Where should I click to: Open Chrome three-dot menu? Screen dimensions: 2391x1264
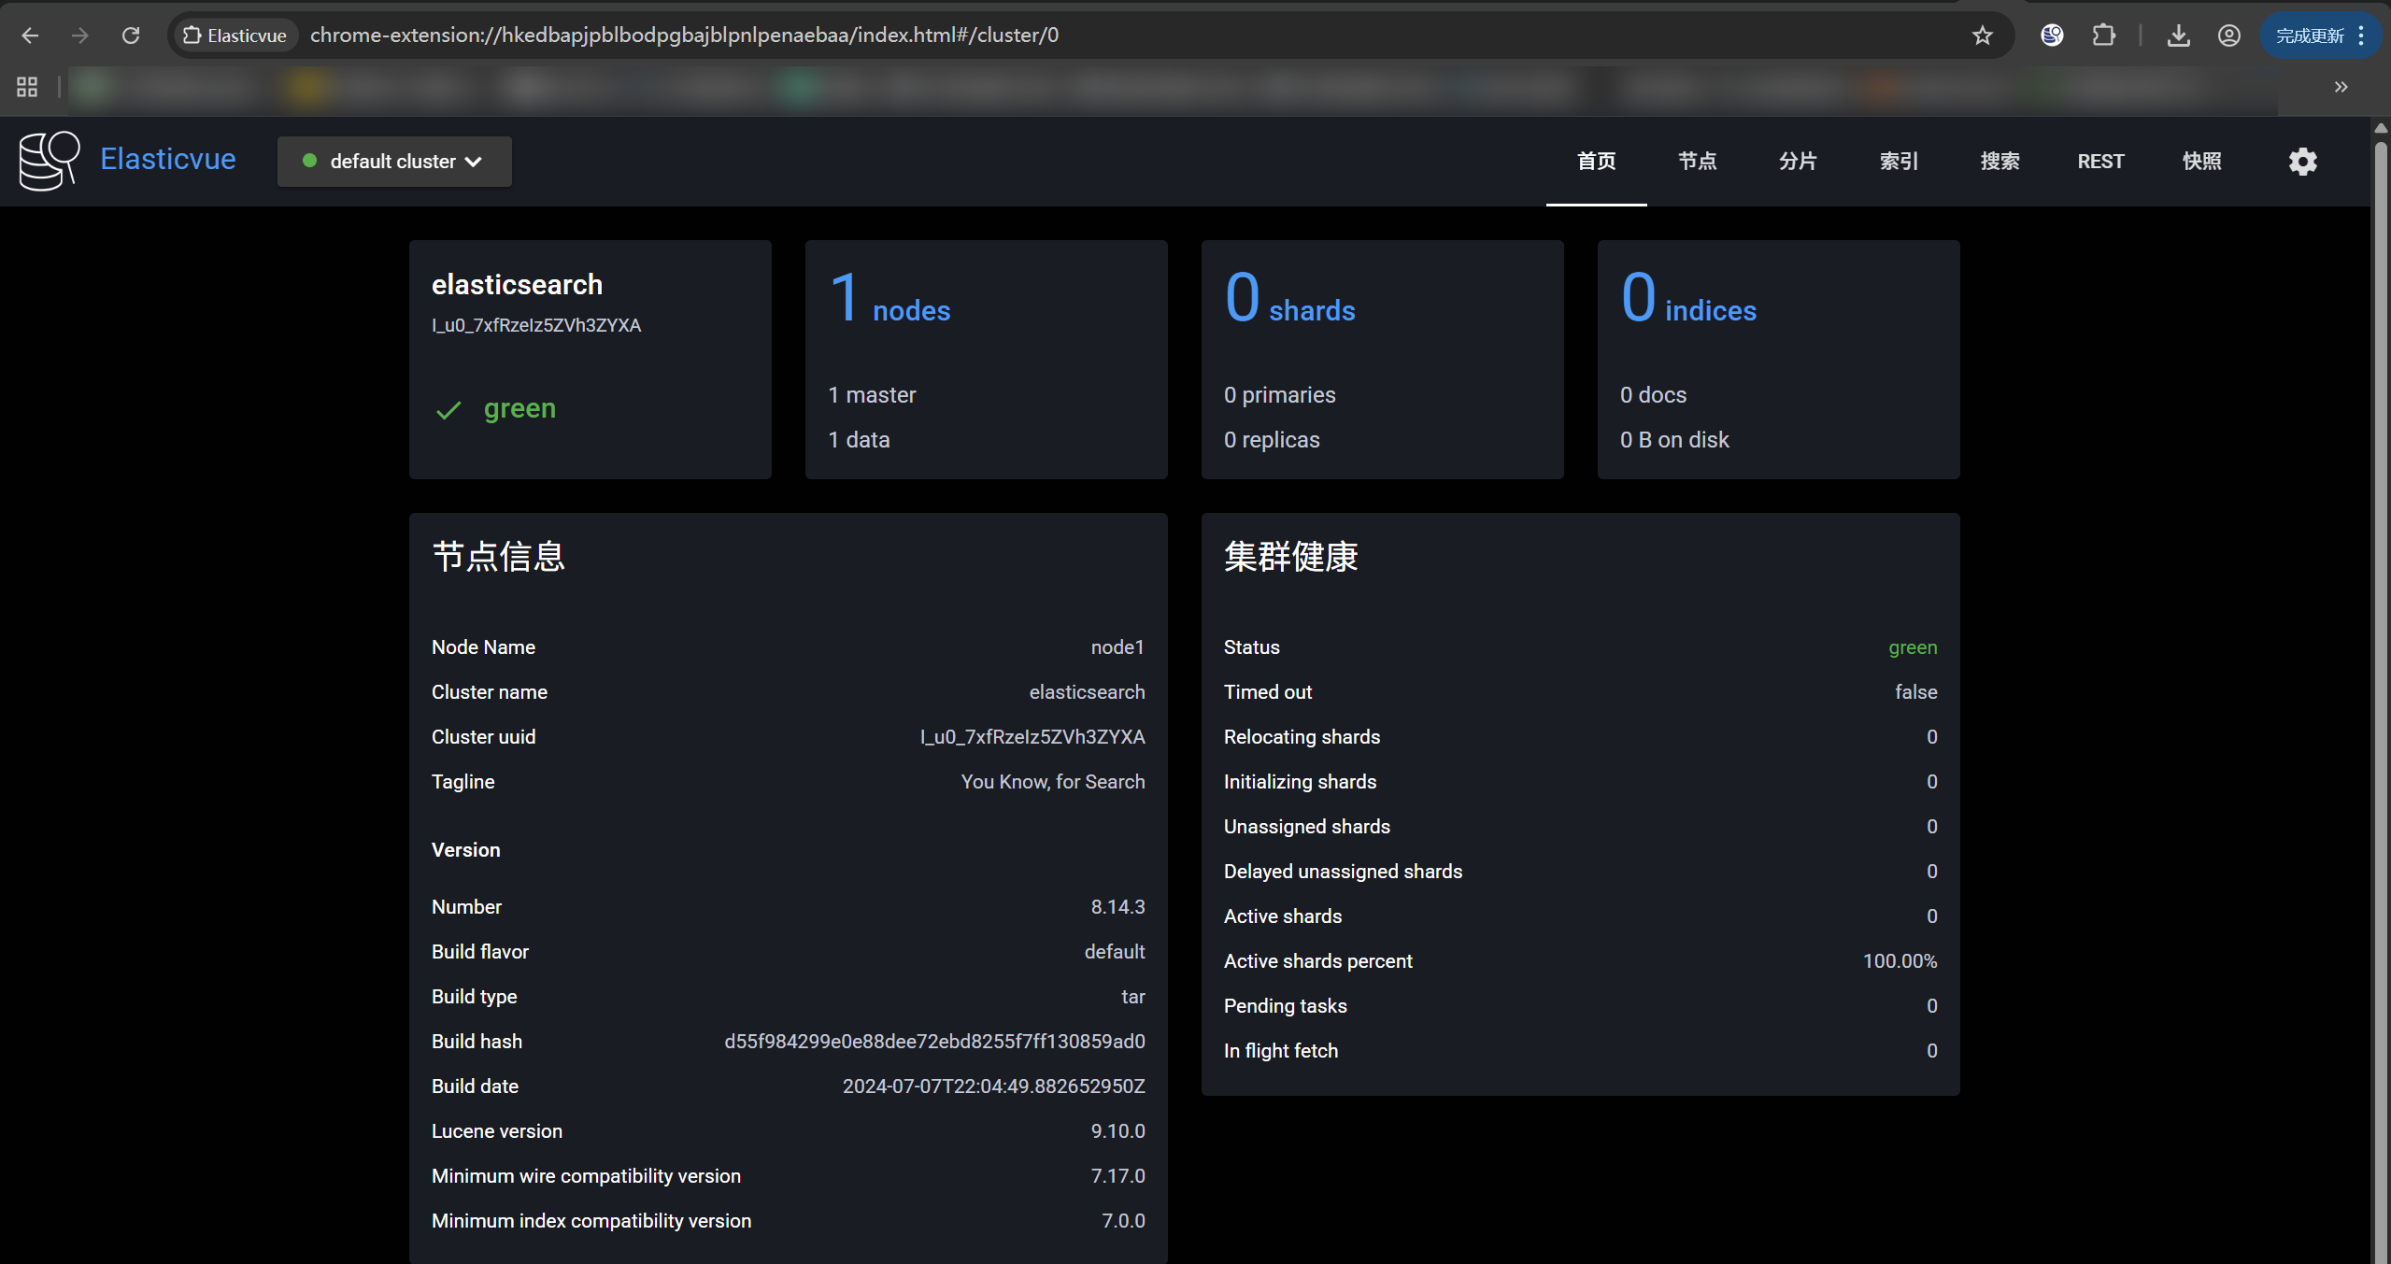pyautogui.click(x=2361, y=36)
